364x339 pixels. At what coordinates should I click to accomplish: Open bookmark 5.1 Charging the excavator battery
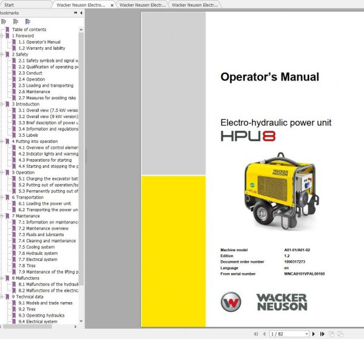pos(49,179)
